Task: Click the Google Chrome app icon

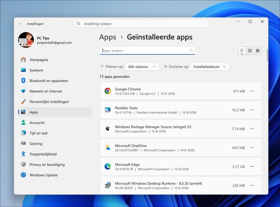Action: click(108, 91)
